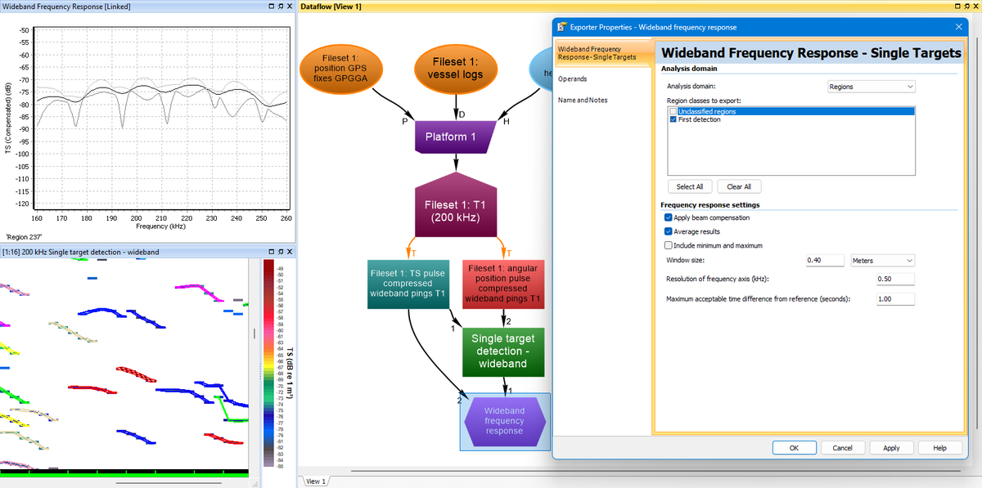Close the Wideband Frequency Response graph panel
The image size is (982, 488).
[x=289, y=7]
